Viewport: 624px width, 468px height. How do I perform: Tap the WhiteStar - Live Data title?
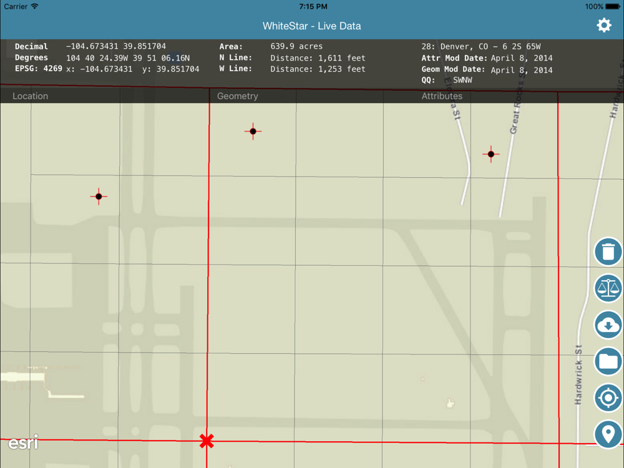tap(311, 26)
